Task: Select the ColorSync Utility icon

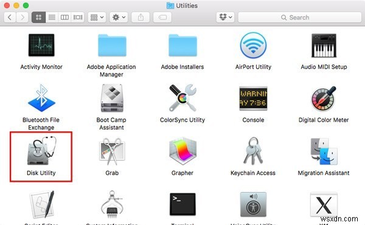Action: click(182, 98)
